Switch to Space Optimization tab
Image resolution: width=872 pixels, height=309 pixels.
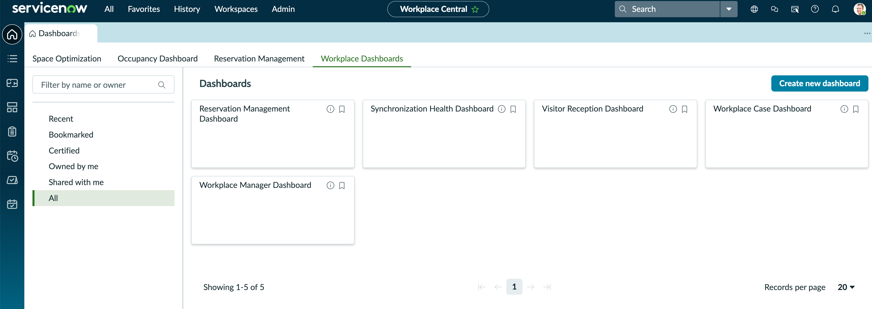pos(67,59)
